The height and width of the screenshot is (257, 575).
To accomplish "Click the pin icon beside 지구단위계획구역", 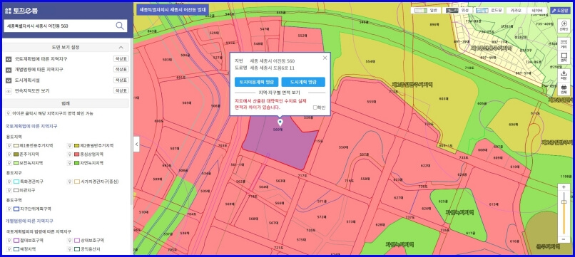I will (x=9, y=209).
